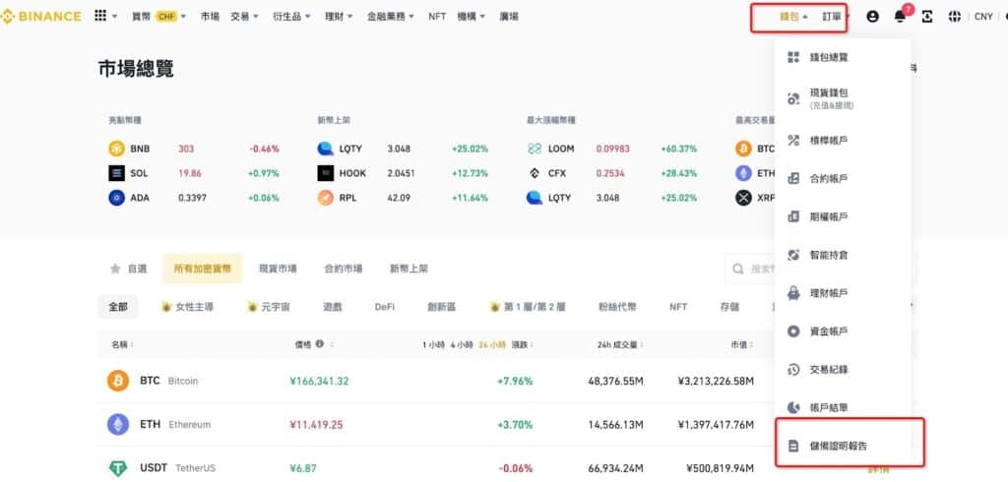Switch to the 現貨市場 tab
This screenshot has width=1008, height=482.
(x=277, y=269)
